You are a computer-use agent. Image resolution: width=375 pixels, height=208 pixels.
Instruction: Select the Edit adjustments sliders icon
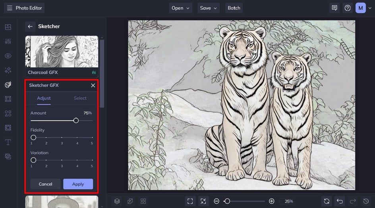(8, 42)
